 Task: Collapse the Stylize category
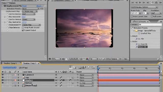(x=131, y=41)
